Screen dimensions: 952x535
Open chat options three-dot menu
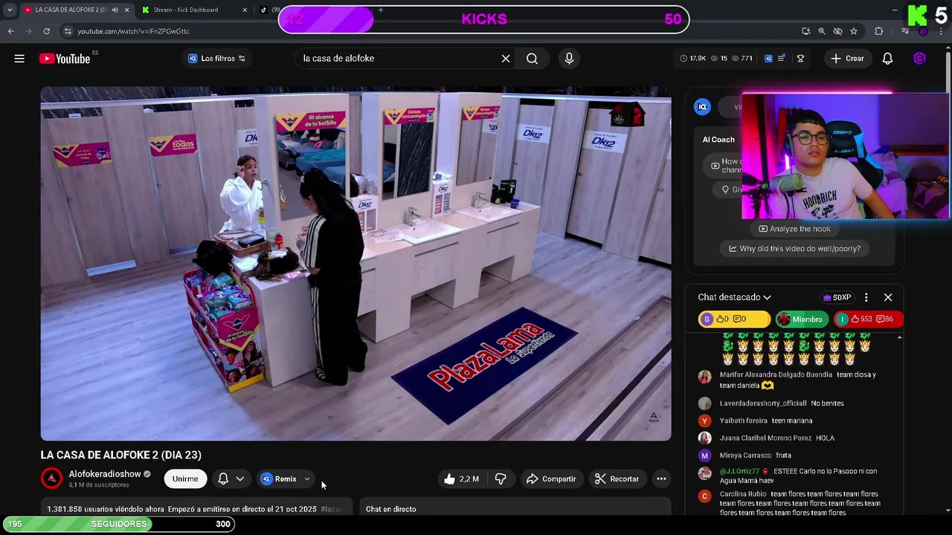coord(866,297)
